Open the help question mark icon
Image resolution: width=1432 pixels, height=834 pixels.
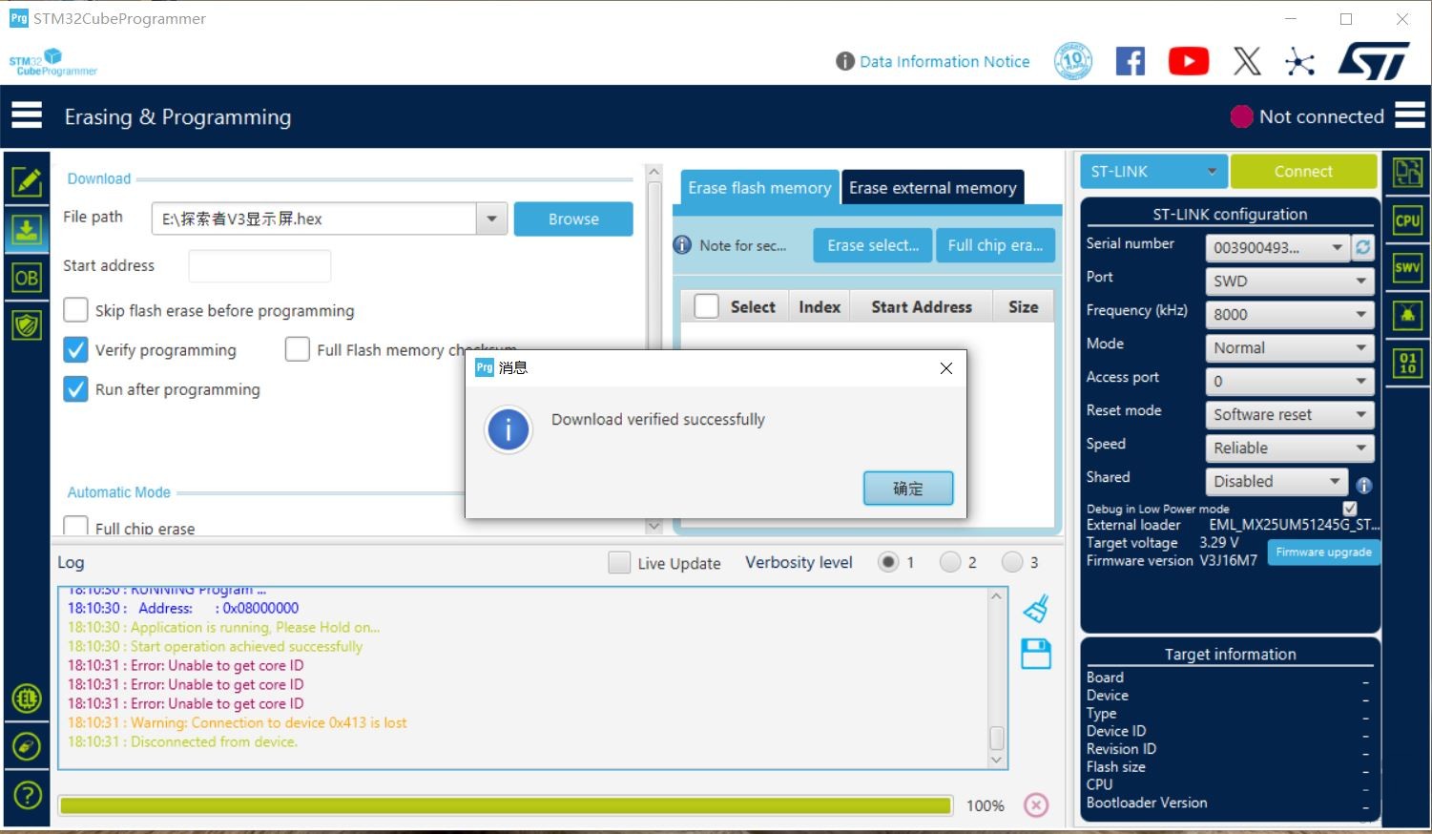point(27,794)
